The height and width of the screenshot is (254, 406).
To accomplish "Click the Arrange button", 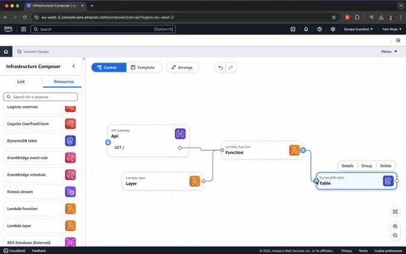I will 182,68.
